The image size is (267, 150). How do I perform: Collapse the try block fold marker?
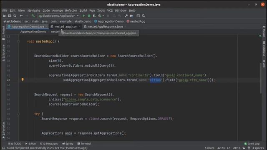tap(18, 114)
